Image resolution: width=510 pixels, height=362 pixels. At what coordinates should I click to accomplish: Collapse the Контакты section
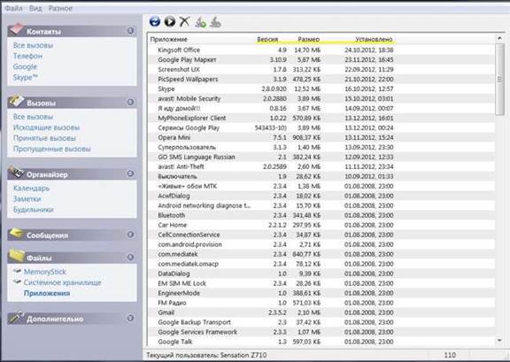click(x=130, y=31)
